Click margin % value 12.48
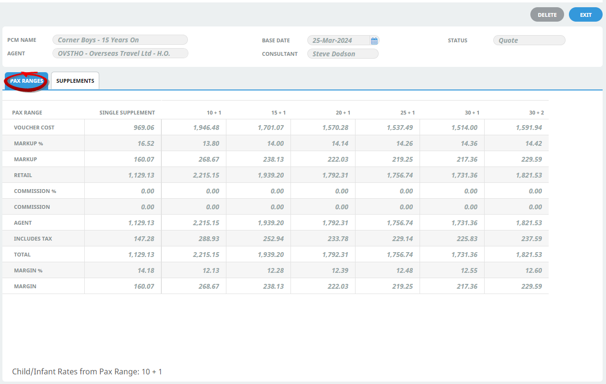Screen dimensions: 606x384 click(x=404, y=270)
